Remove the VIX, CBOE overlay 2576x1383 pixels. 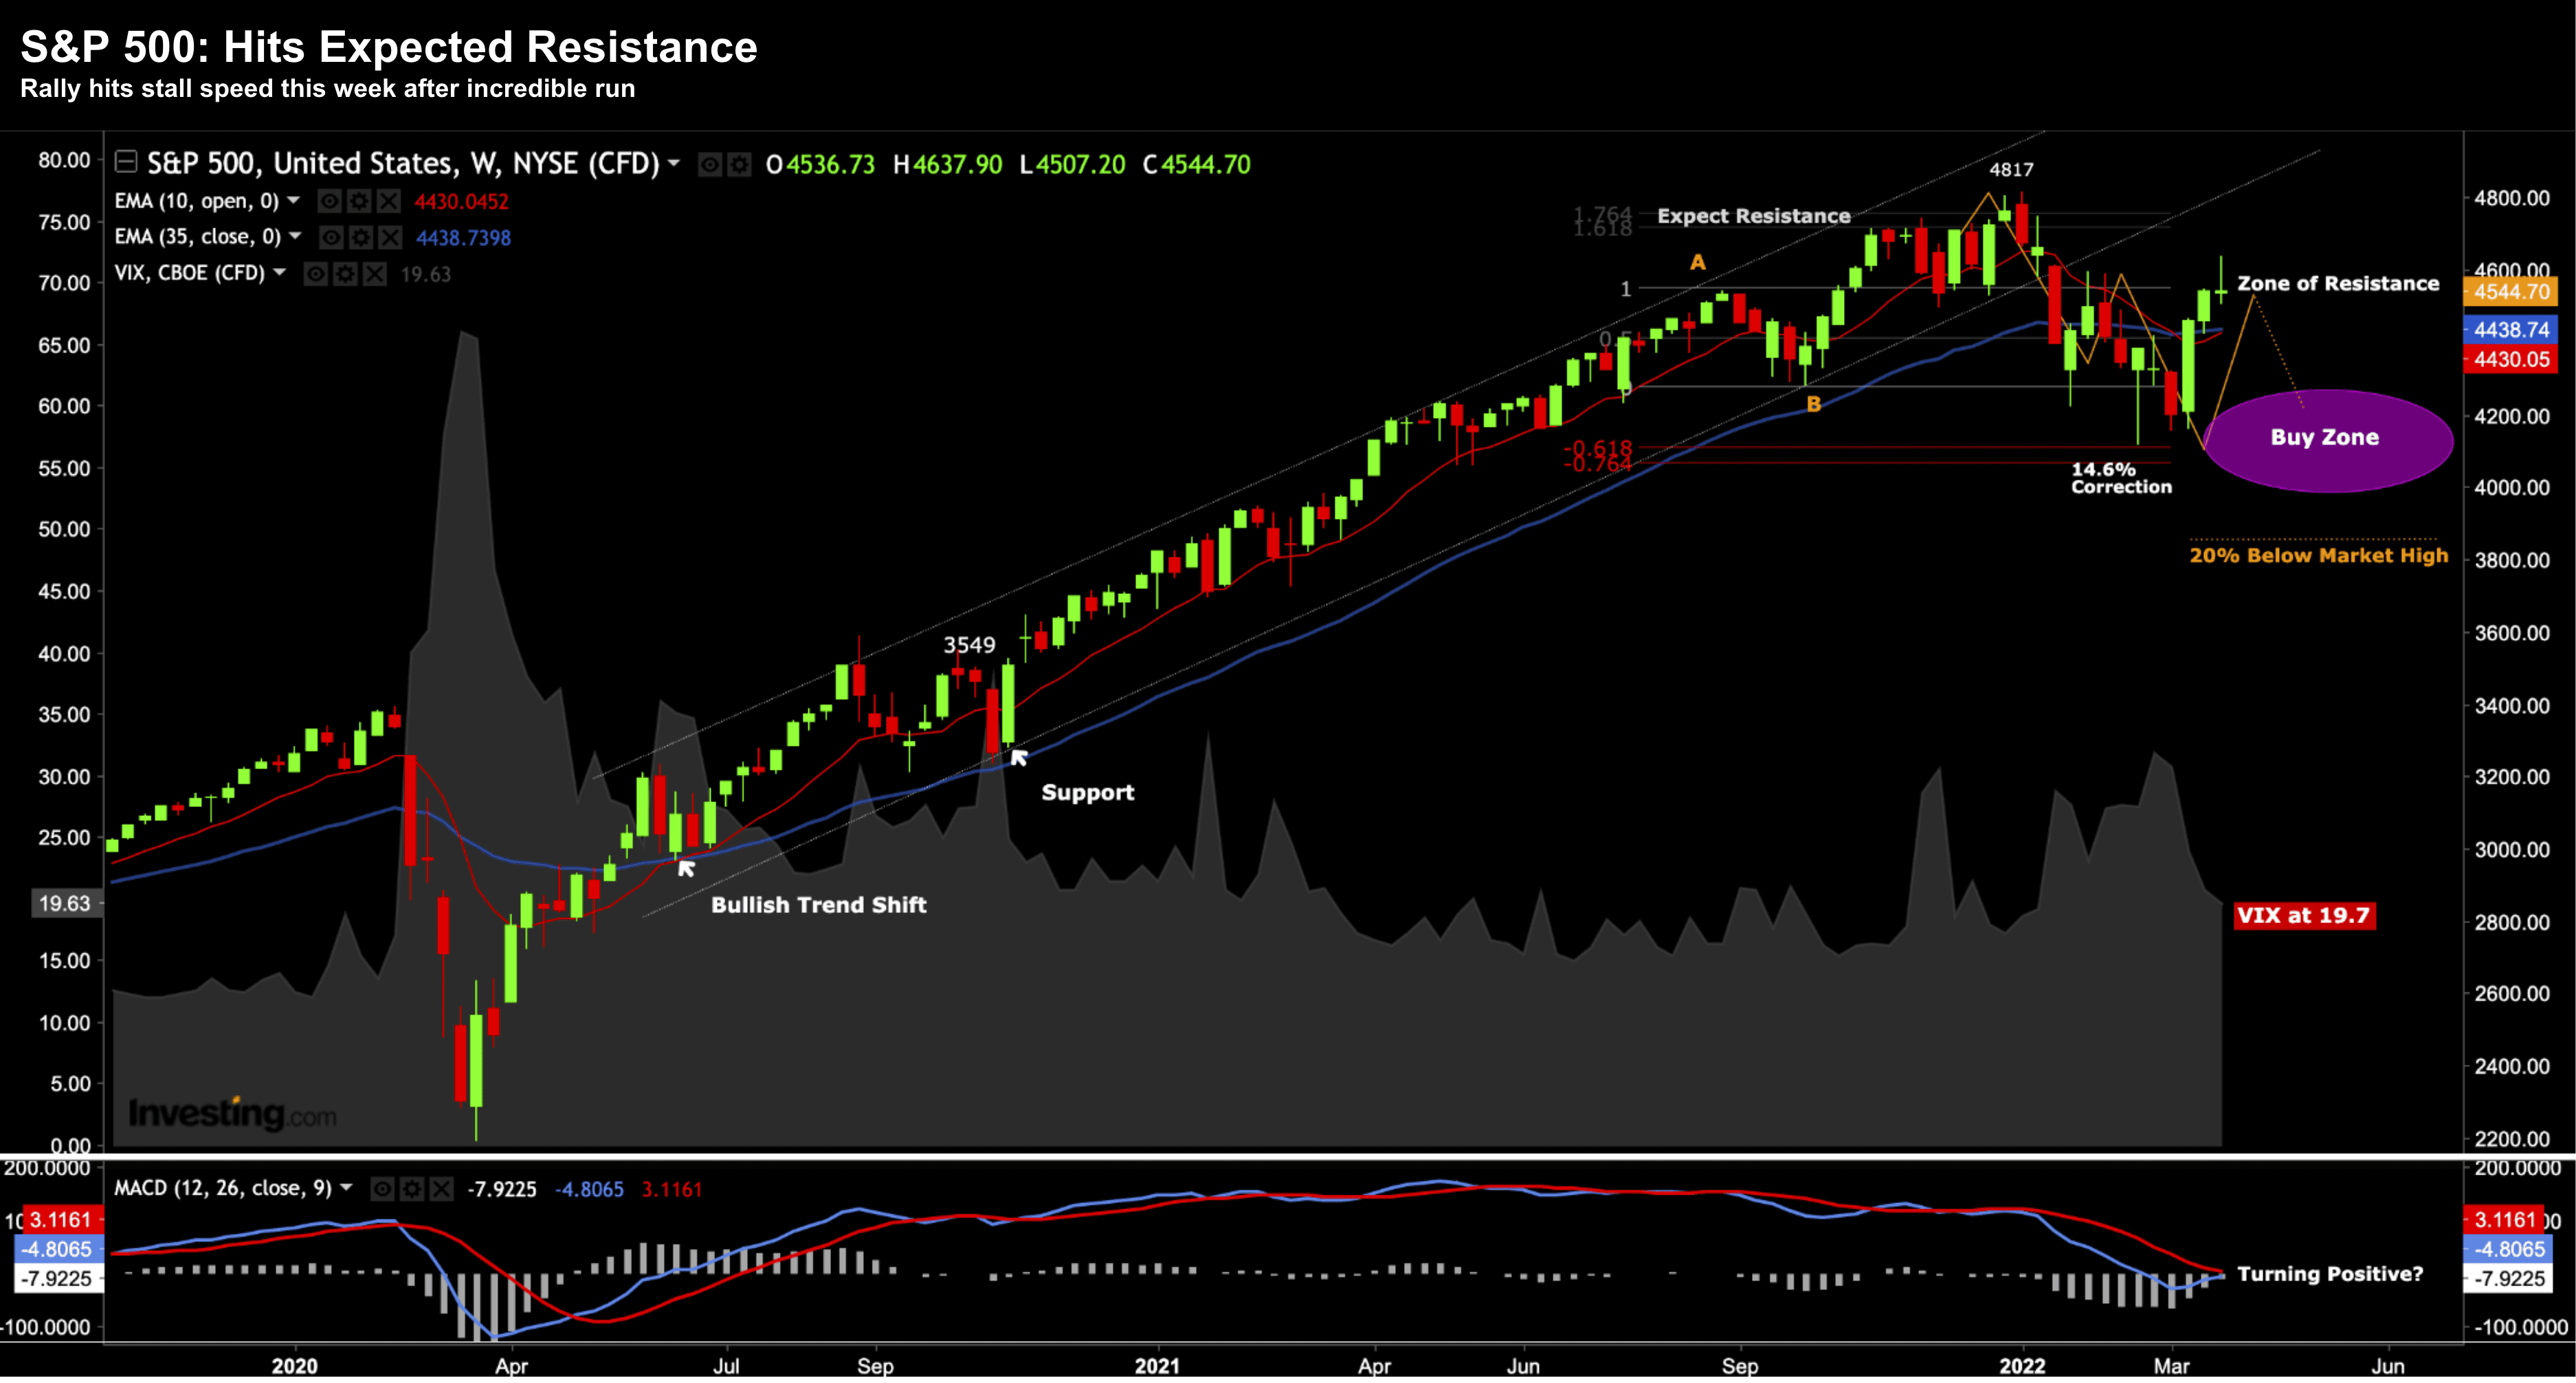click(x=375, y=274)
